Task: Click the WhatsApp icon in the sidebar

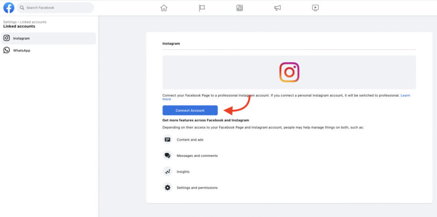Action: point(7,50)
